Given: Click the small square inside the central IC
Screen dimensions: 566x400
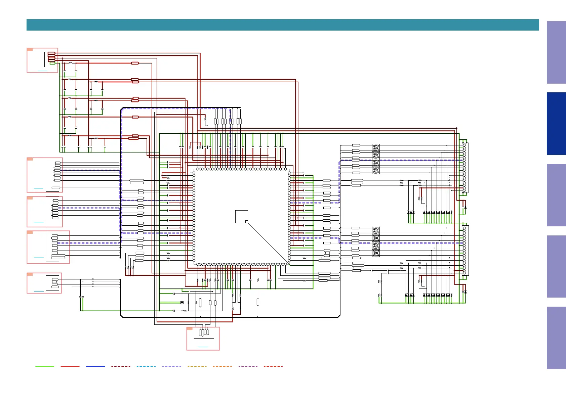Looking at the screenshot, I should pos(242,217).
